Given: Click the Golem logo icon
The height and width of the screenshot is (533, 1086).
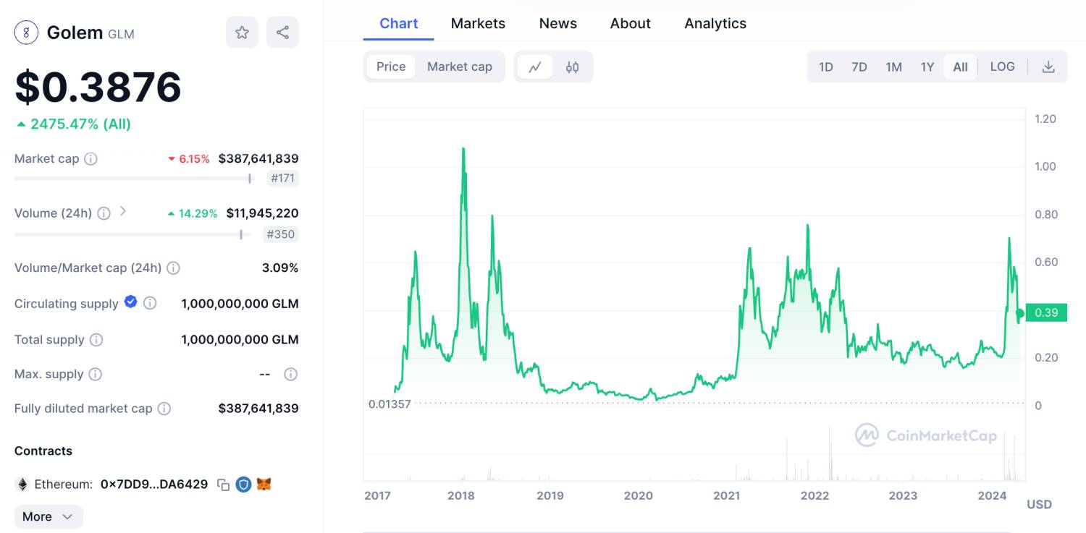Looking at the screenshot, I should point(26,33).
